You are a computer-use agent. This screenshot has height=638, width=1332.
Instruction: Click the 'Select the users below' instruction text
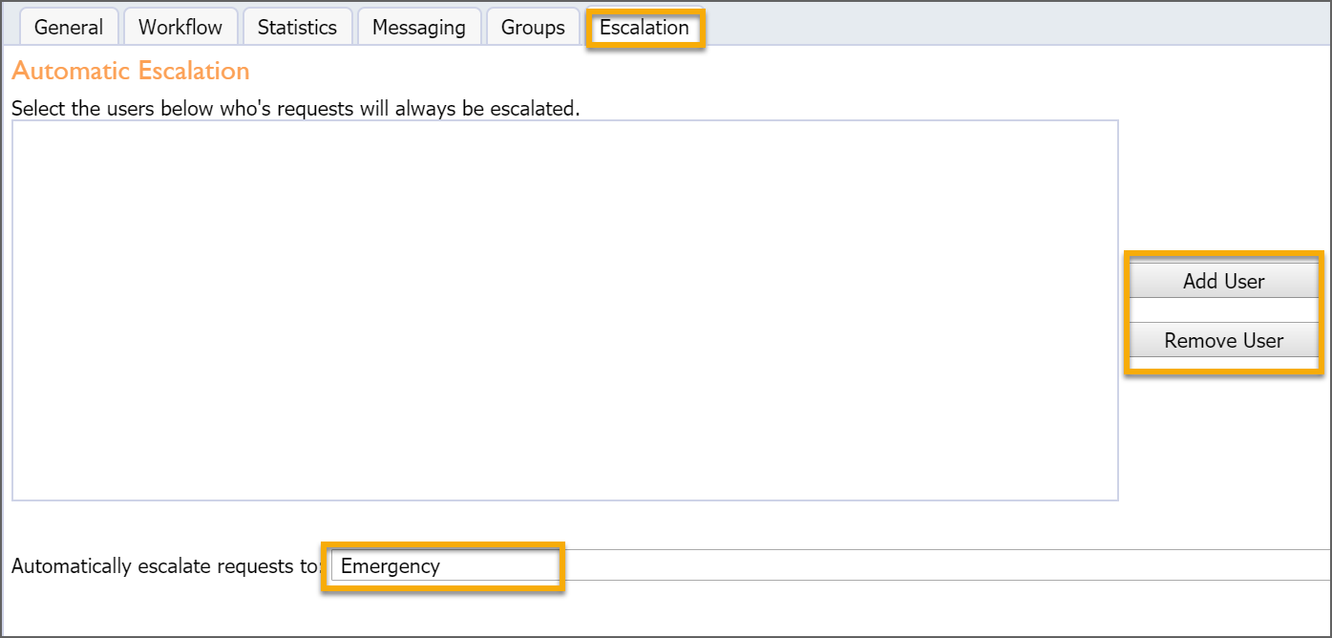tap(296, 108)
